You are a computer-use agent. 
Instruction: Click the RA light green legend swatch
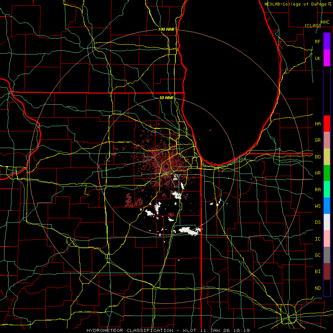tap(327, 189)
